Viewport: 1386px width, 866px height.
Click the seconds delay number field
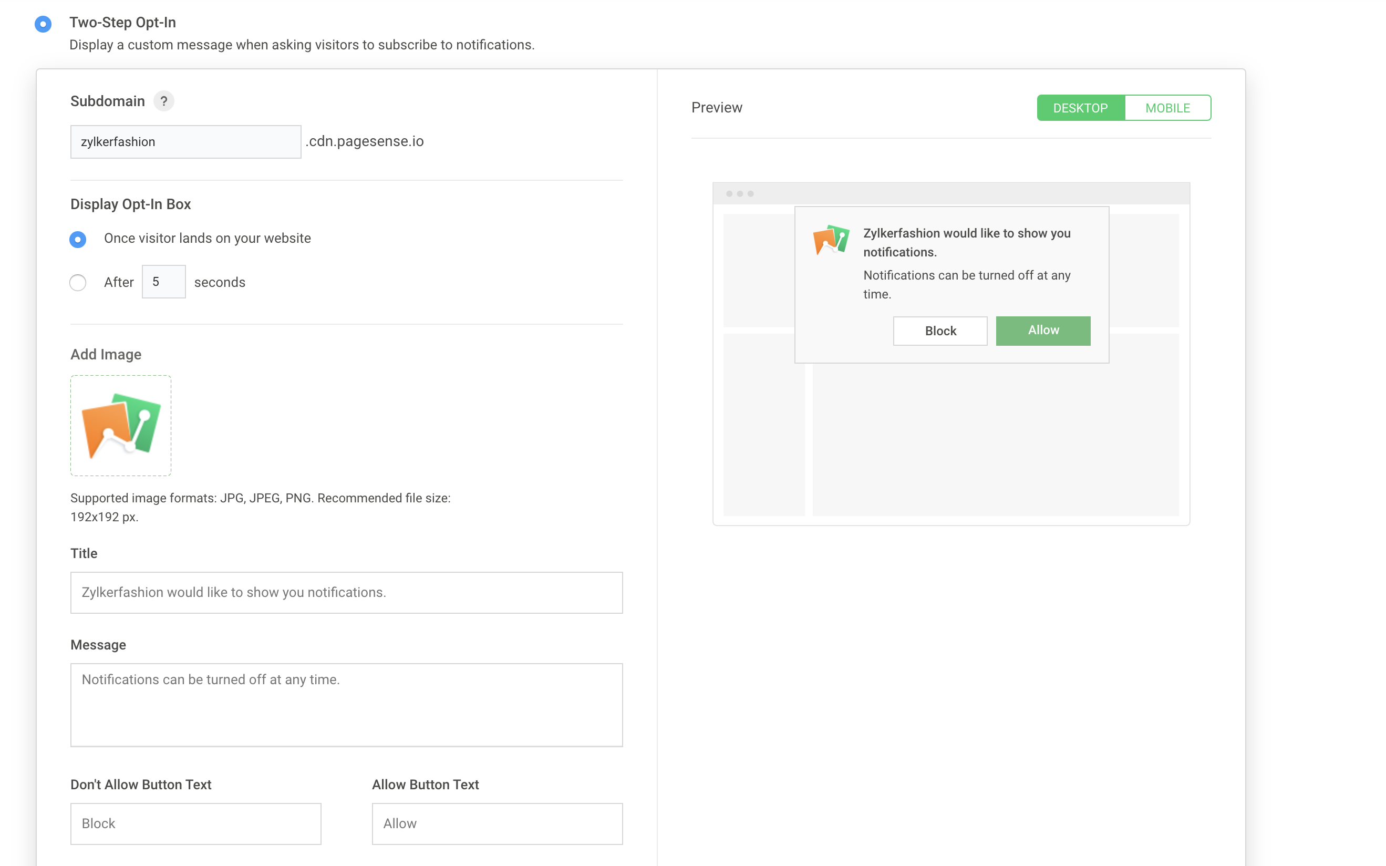click(x=164, y=282)
